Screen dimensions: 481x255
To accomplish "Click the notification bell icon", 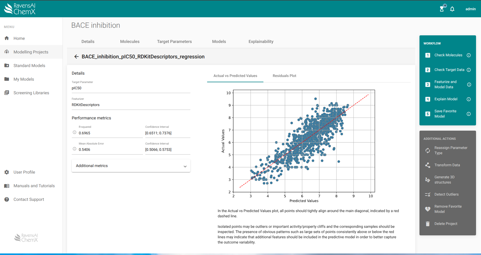I will point(452,9).
